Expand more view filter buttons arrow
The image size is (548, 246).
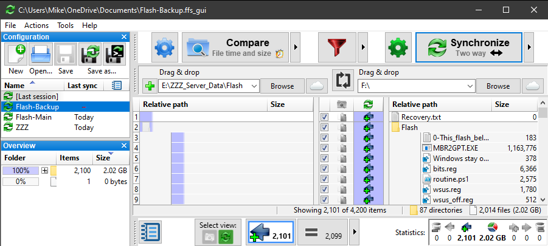click(x=354, y=233)
